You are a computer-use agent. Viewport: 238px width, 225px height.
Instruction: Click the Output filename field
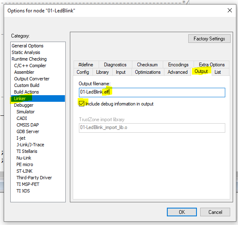pyautogui.click(x=152, y=92)
